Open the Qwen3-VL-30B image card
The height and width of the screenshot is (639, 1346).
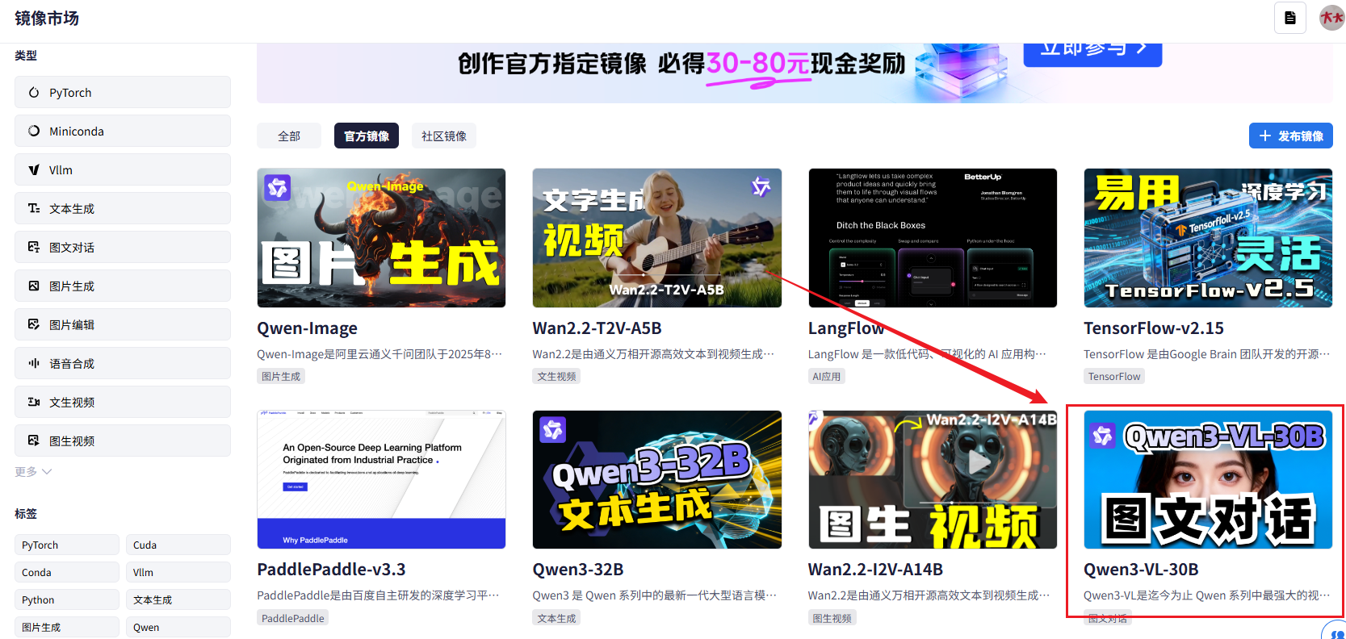click(1207, 480)
